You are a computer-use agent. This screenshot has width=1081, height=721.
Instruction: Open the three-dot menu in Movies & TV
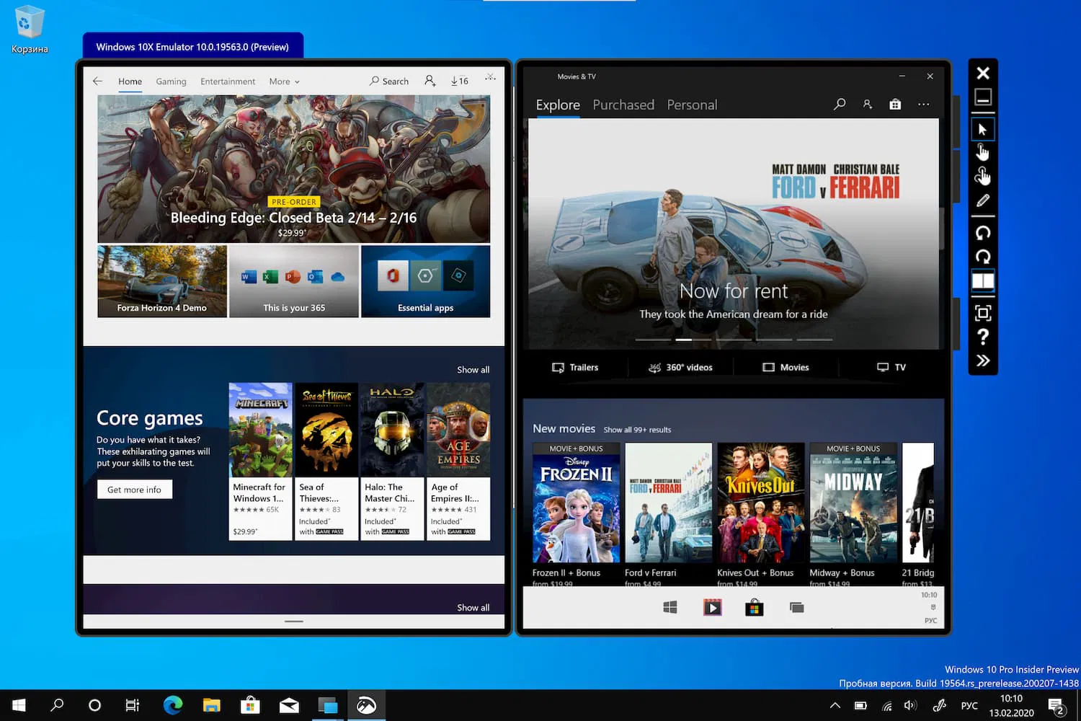(923, 105)
